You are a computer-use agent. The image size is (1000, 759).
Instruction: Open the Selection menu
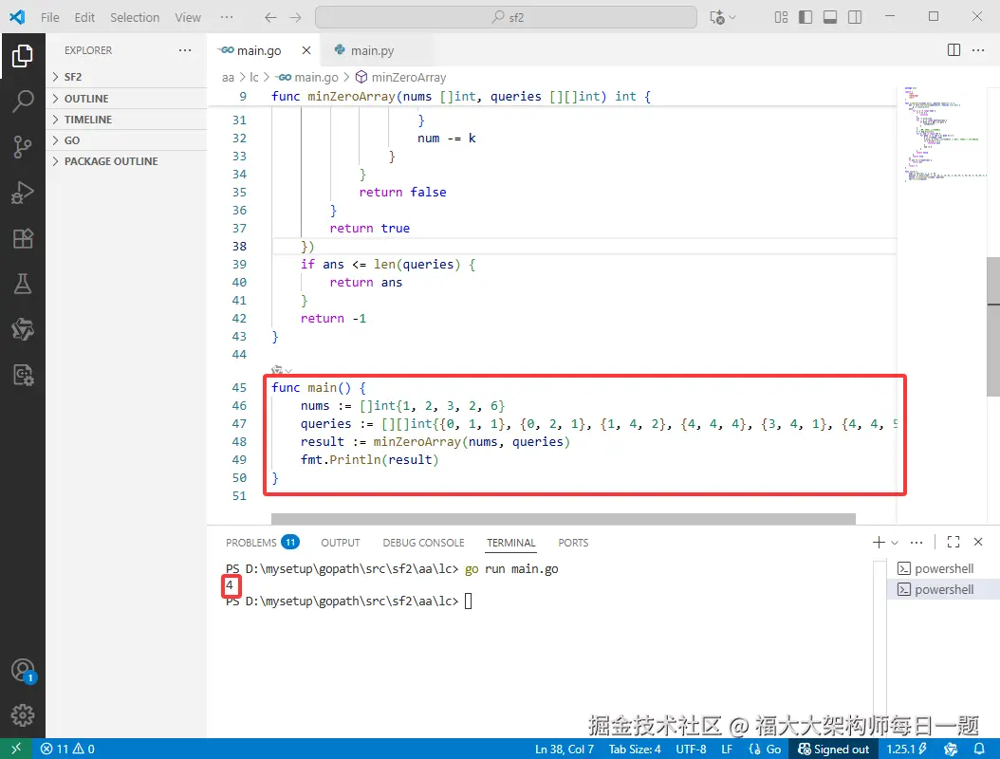135,17
